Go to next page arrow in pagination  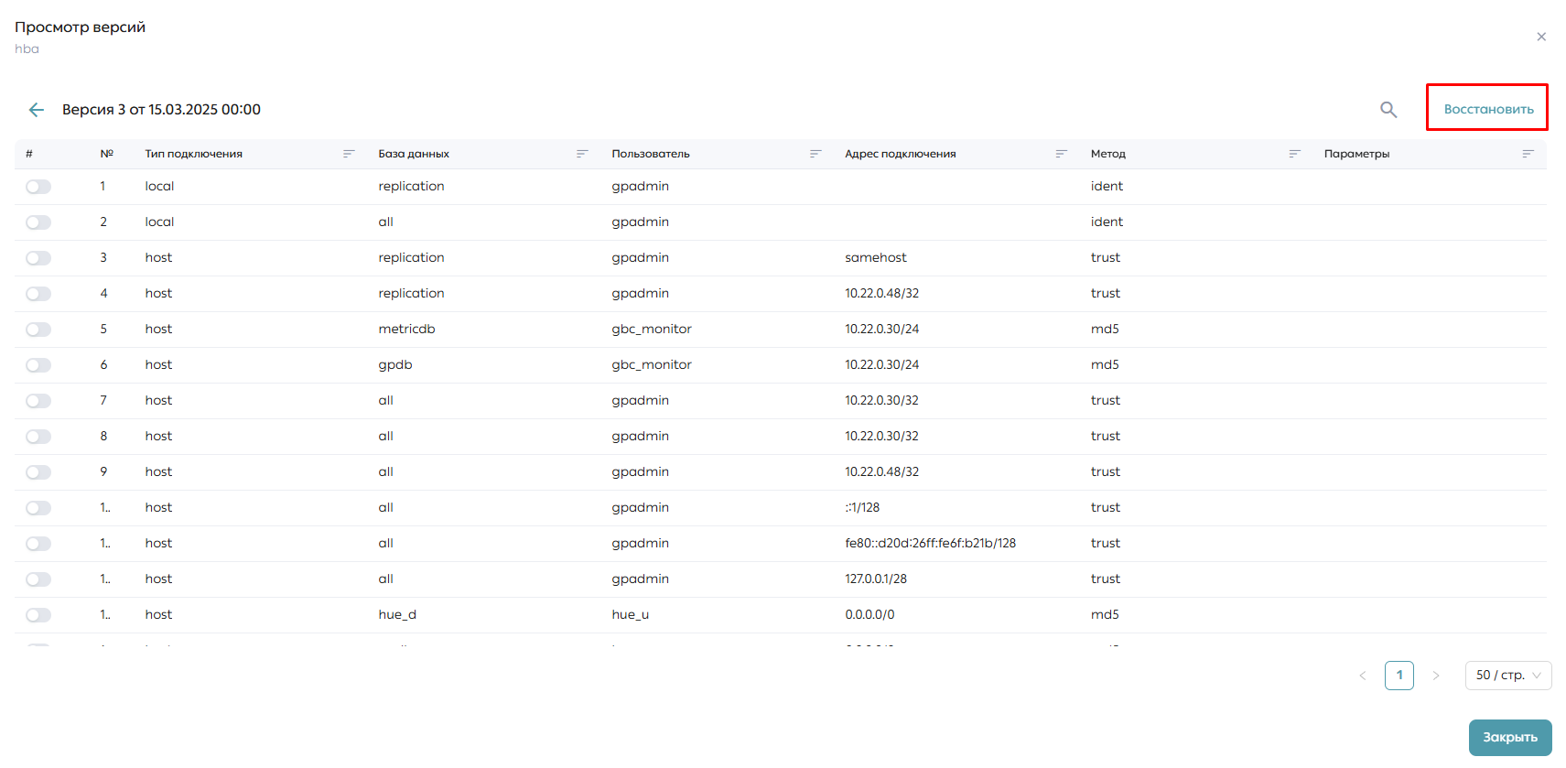coord(1436,676)
